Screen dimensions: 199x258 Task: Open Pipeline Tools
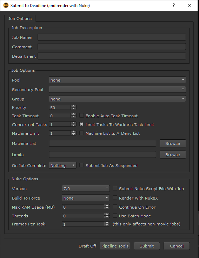pos(115,246)
